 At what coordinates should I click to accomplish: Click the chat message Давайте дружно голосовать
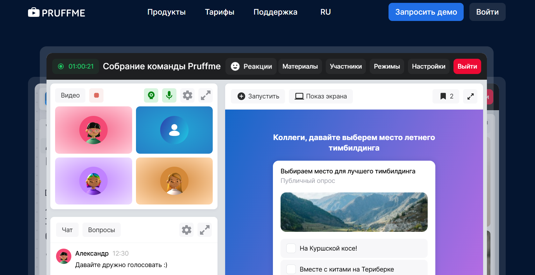(121, 265)
